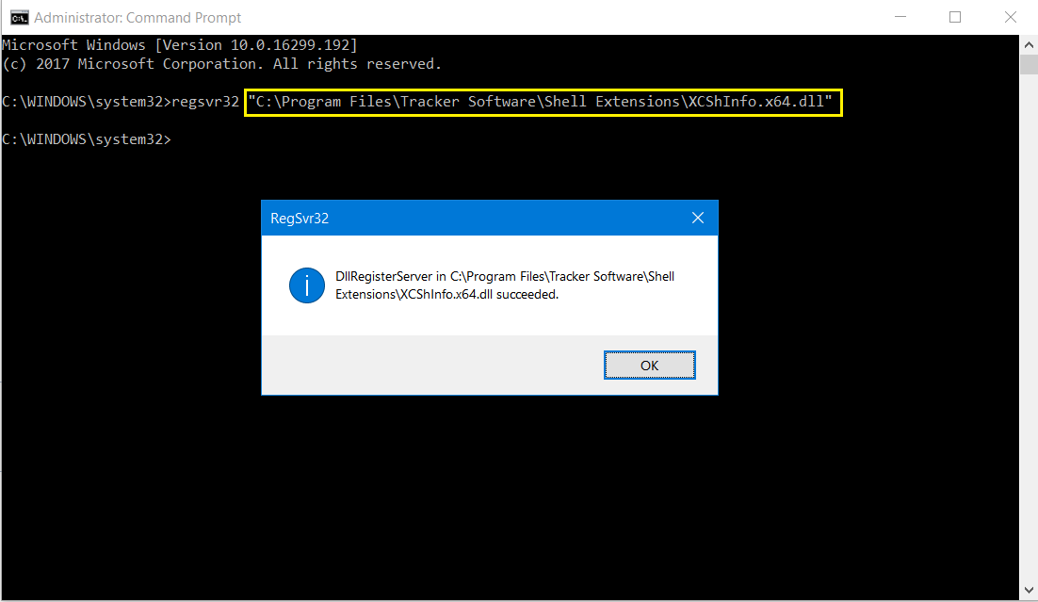Close the RegSvr32 dialog with X

[x=698, y=218]
